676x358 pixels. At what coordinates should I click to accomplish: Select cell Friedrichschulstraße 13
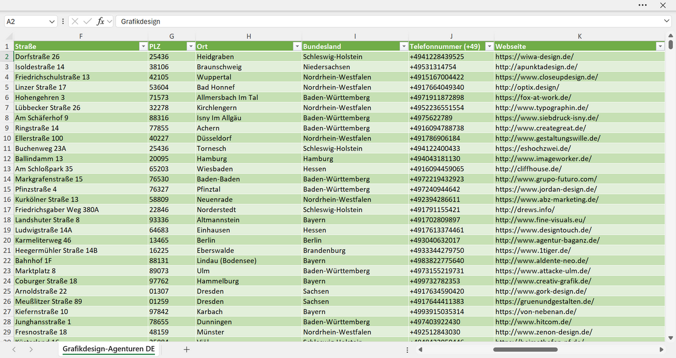click(x=81, y=77)
